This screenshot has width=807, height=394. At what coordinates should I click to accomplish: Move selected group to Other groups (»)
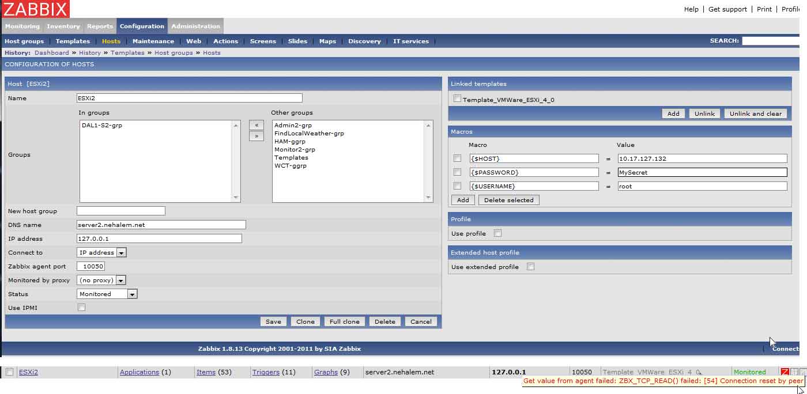click(x=256, y=136)
